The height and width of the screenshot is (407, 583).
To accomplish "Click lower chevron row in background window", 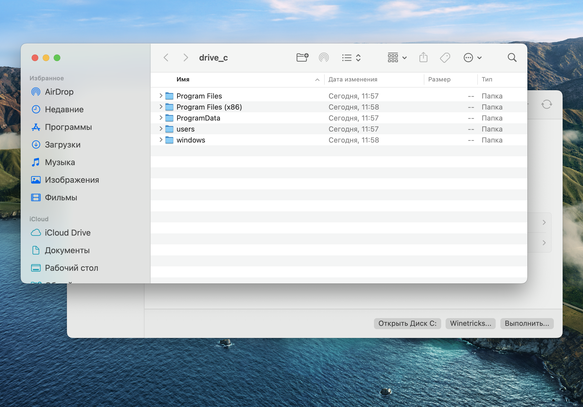I will click(544, 243).
